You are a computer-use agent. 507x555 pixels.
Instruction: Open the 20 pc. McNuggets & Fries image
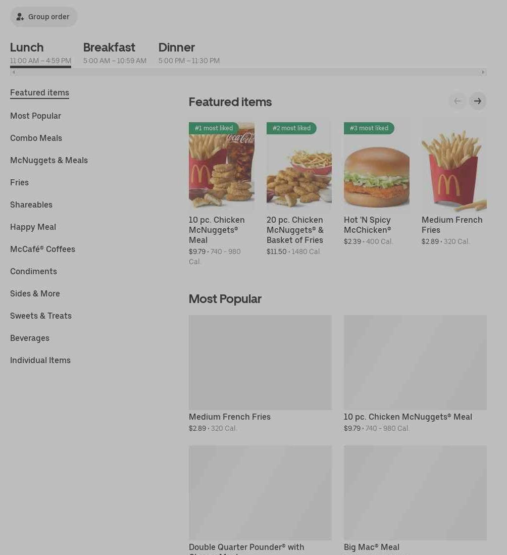[x=299, y=165]
